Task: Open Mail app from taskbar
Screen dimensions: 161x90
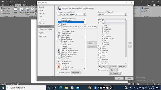Action: 78,88
